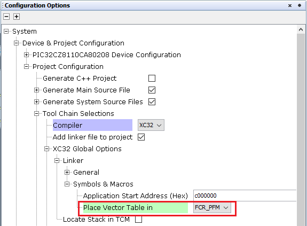The width and height of the screenshot is (307, 226).
Task: Expand Generate Main Source File node
Action: 37,90
